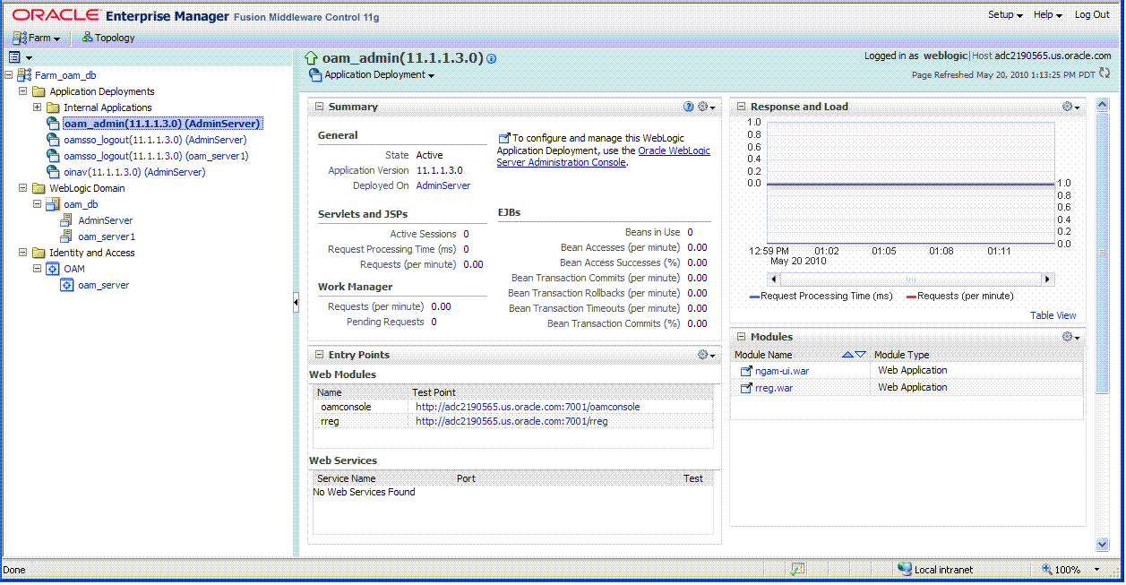Collapse the Modules panel
Viewport: 1126px width, 585px height.
tap(741, 337)
